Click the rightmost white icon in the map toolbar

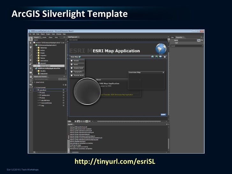click(165, 57)
